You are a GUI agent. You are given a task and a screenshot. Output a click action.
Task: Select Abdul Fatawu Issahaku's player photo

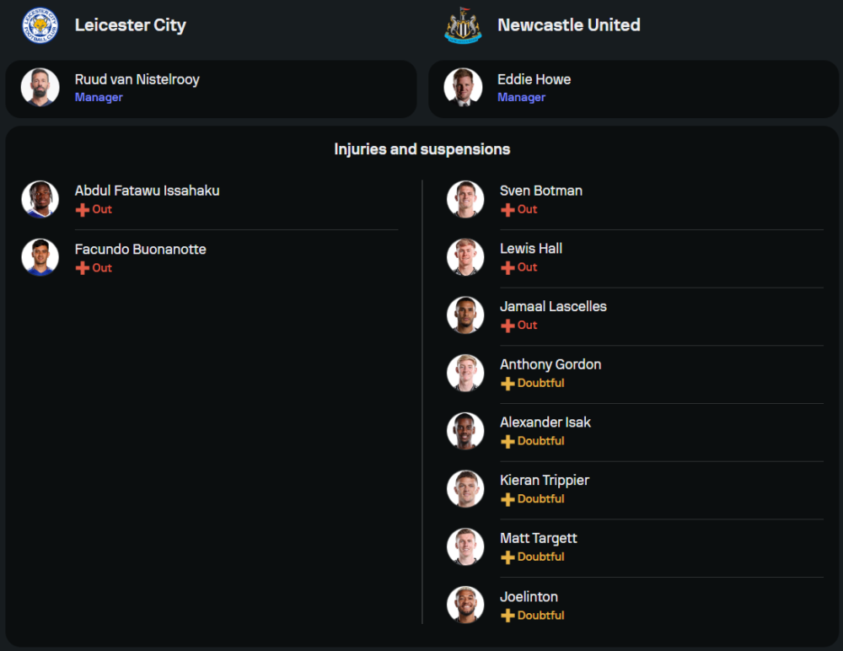click(40, 199)
